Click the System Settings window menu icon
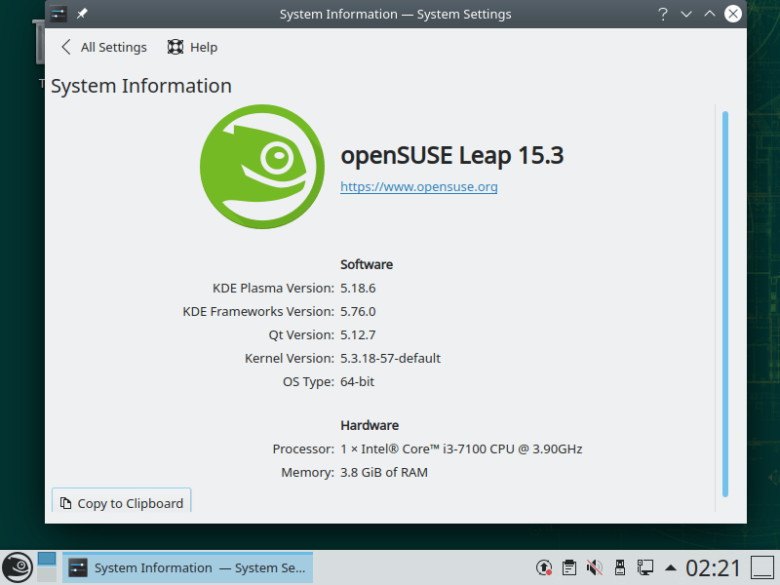This screenshot has width=780, height=585. [x=58, y=14]
